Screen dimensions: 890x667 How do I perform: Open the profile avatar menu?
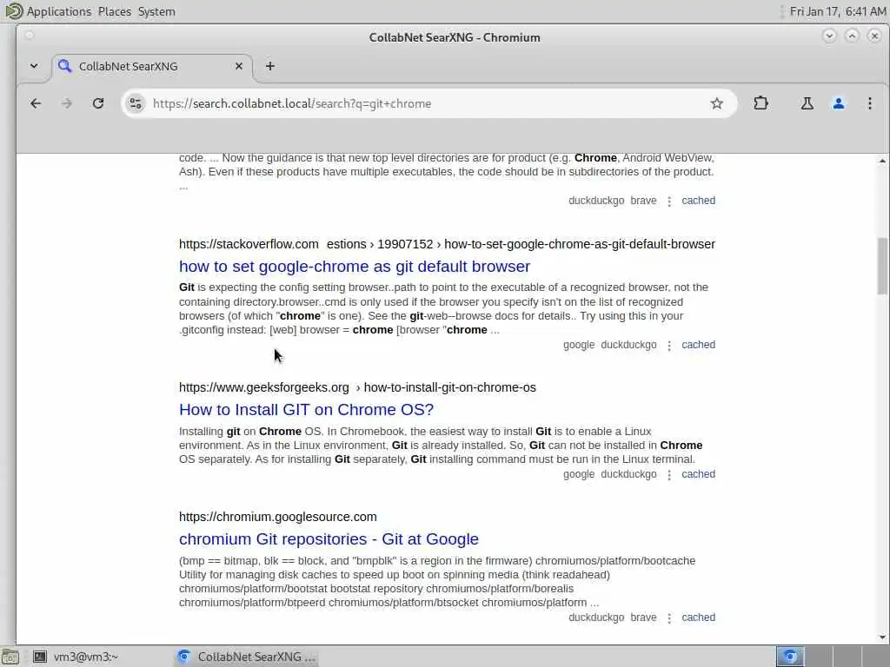click(x=839, y=103)
